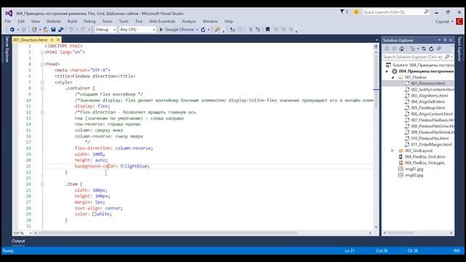Click the Solution '004_Принципы' root node
Screen dimensions: 466x262
point(423,65)
